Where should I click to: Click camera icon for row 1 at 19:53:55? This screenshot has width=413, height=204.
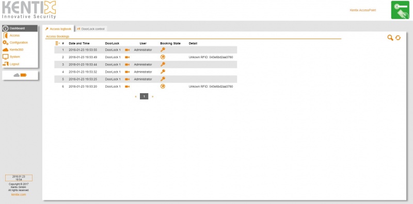127,49
